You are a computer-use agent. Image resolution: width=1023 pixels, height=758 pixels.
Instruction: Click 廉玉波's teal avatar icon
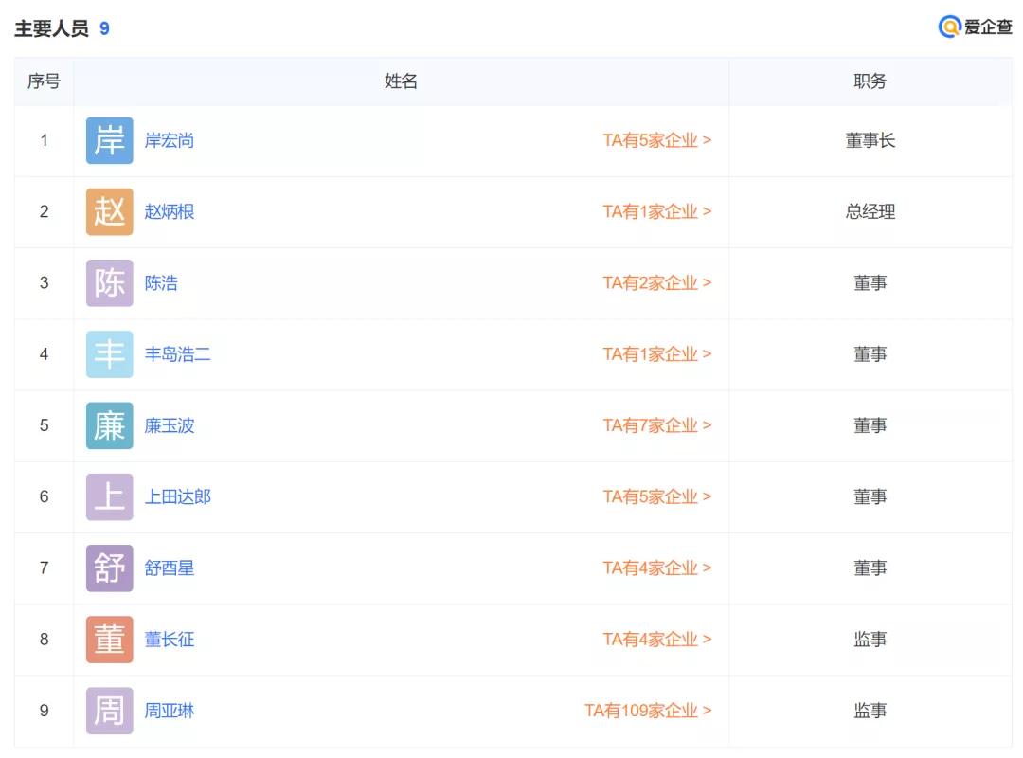pos(108,425)
